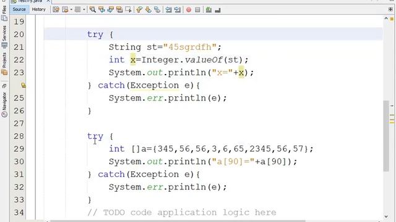The image size is (396, 222).
Task: Place cursor on the first "try {" on line 20
Action: (x=100, y=35)
